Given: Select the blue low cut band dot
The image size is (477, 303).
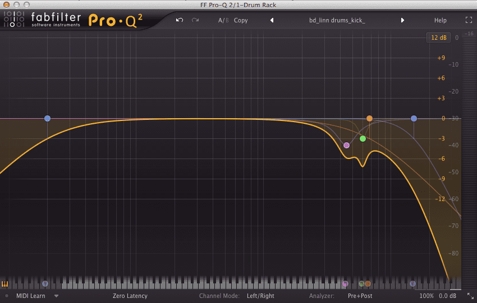Looking at the screenshot, I should [47, 118].
